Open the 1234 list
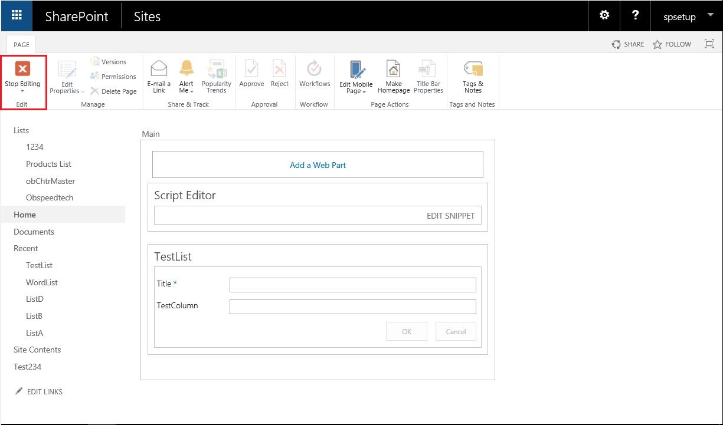The width and height of the screenshot is (723, 425). click(x=35, y=147)
